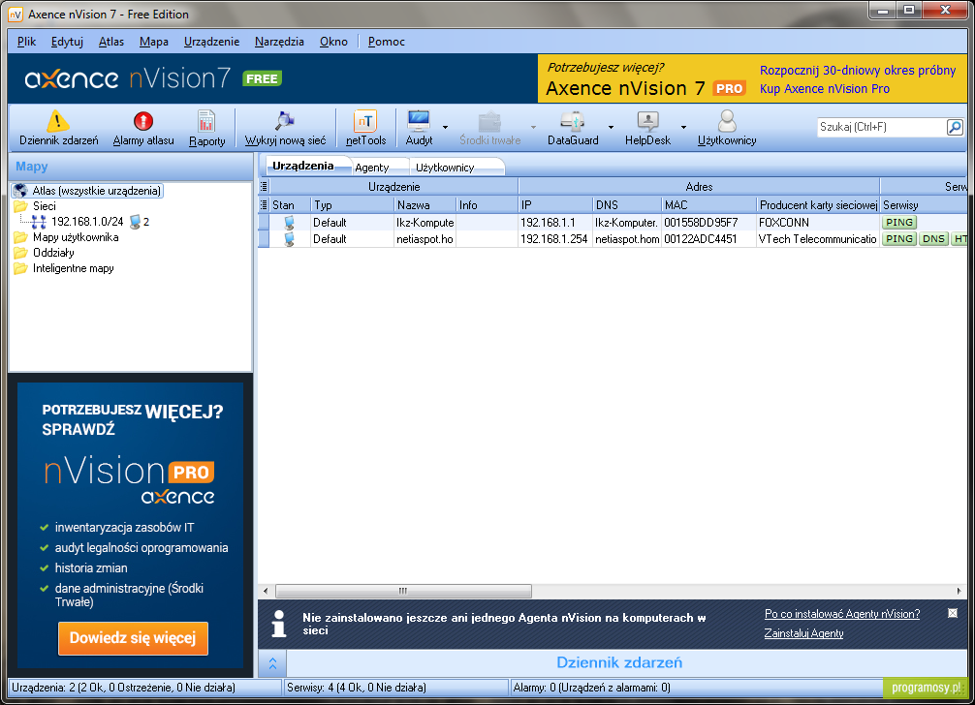
Task: Click the FOXCONN cell
Action: tap(818, 223)
